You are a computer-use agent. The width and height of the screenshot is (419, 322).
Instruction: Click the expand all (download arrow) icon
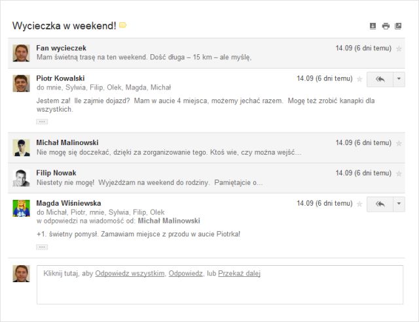click(x=373, y=26)
